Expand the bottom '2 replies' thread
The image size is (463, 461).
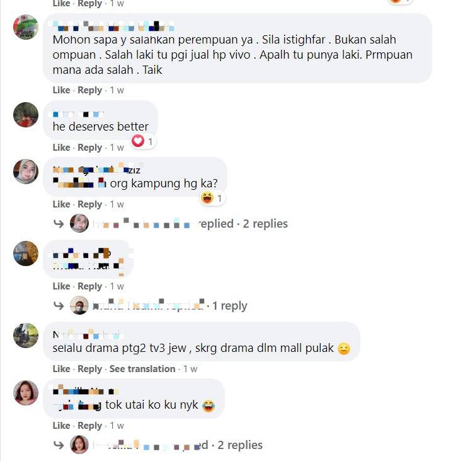[240, 445]
